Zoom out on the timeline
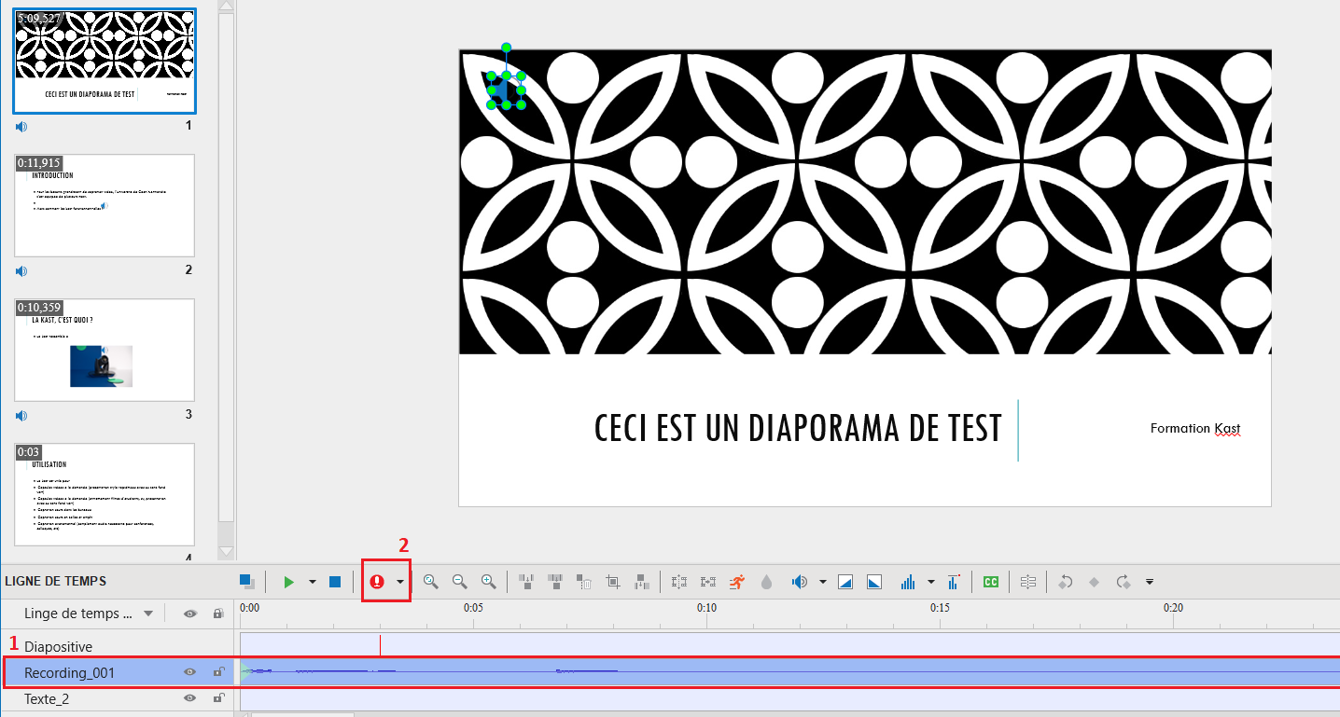1340x717 pixels. click(x=459, y=582)
